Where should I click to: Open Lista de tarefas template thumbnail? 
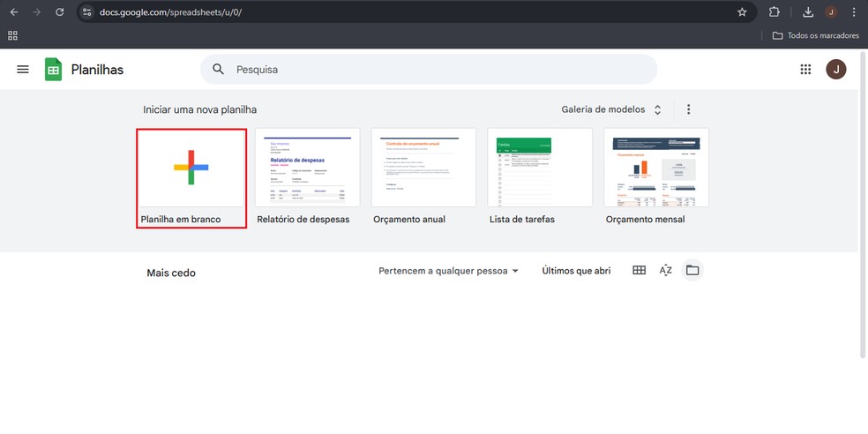[x=540, y=168]
